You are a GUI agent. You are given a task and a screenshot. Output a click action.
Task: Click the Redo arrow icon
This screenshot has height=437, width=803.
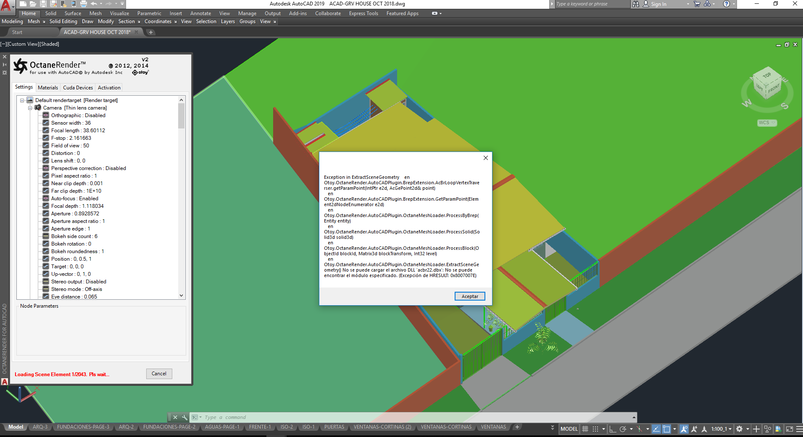tap(109, 4)
